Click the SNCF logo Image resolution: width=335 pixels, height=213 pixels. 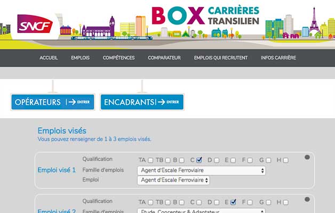[35, 23]
